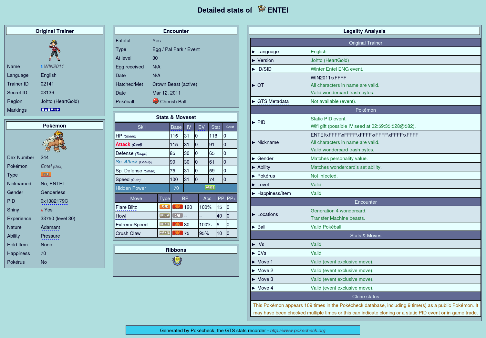Click the Base column header in stats table

point(176,127)
